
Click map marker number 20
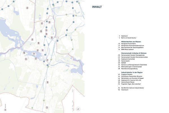(x=49, y=22)
